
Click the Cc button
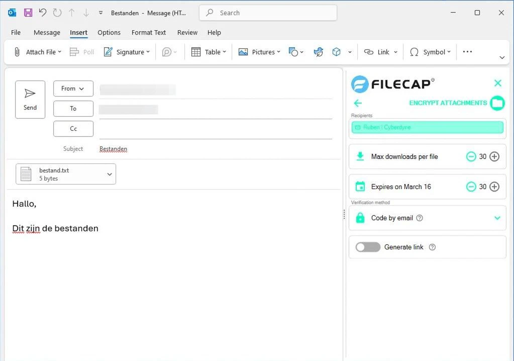coord(73,129)
